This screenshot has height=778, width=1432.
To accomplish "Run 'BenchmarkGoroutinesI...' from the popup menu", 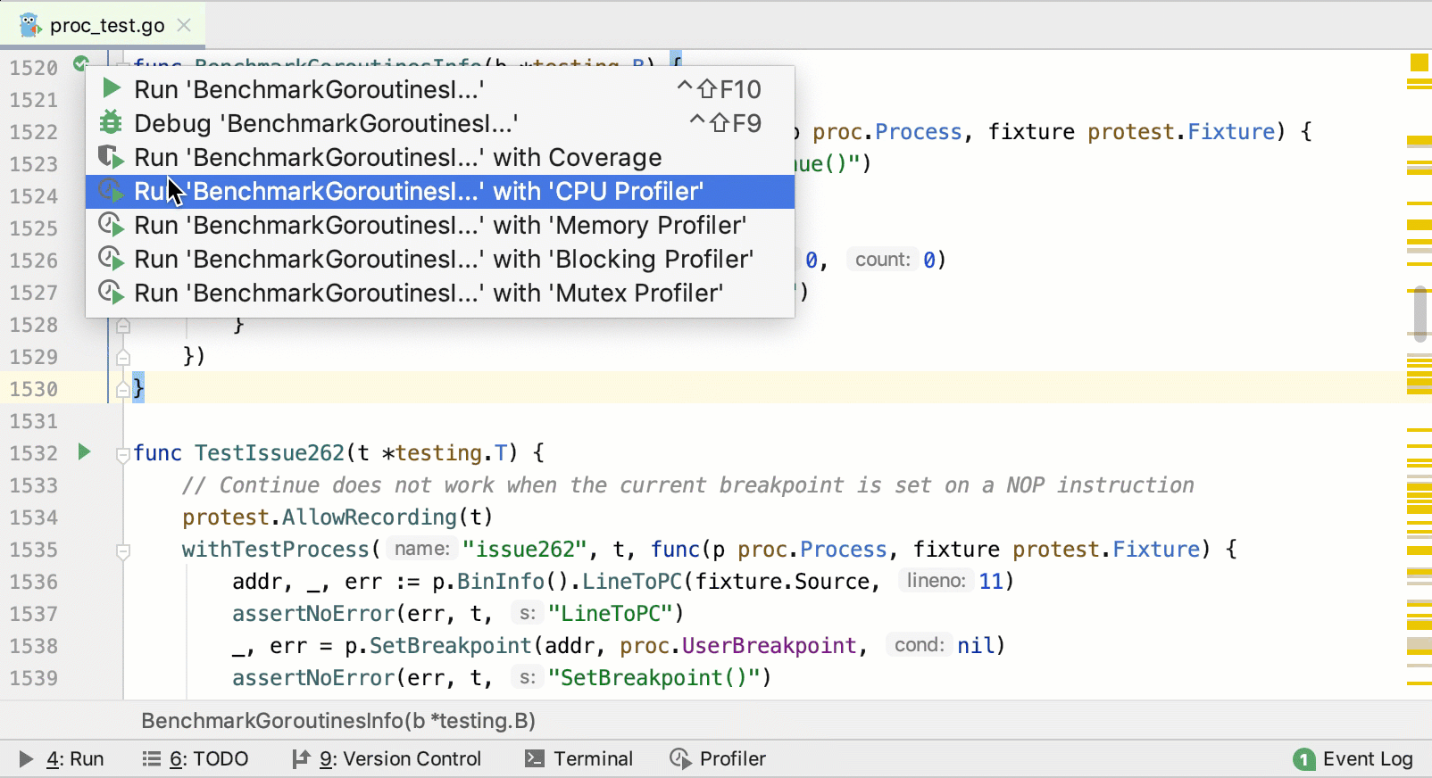I will [x=308, y=89].
